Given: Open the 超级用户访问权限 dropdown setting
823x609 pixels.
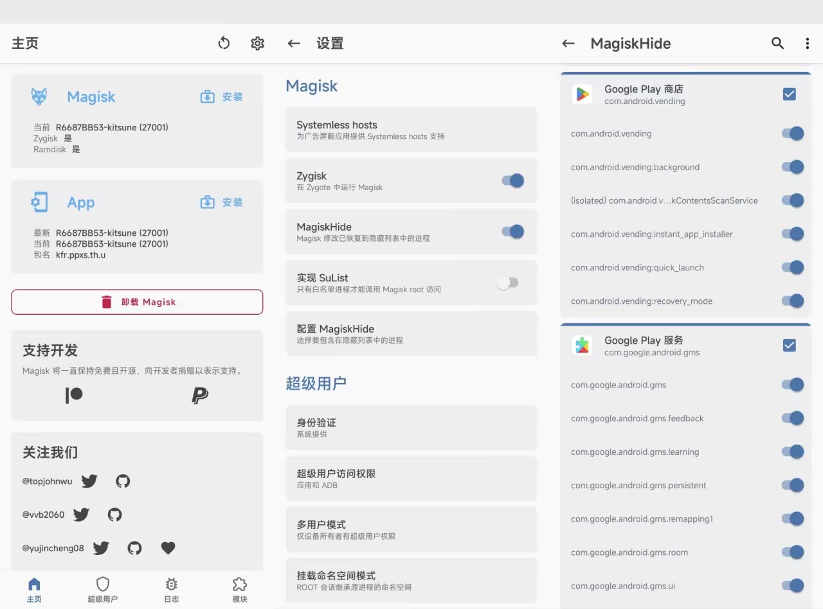Looking at the screenshot, I should coord(411,478).
